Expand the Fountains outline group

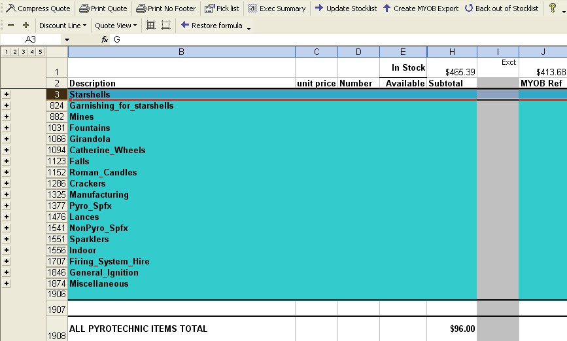pos(7,128)
